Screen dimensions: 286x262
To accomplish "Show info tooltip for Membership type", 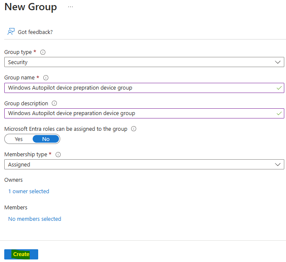I will [58, 155].
